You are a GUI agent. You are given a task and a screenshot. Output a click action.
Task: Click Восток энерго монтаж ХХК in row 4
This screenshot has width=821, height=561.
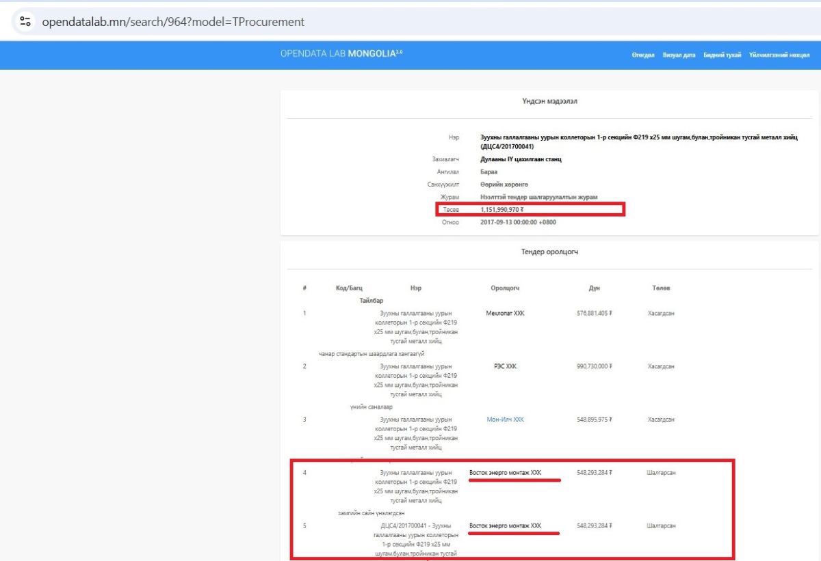(x=505, y=473)
